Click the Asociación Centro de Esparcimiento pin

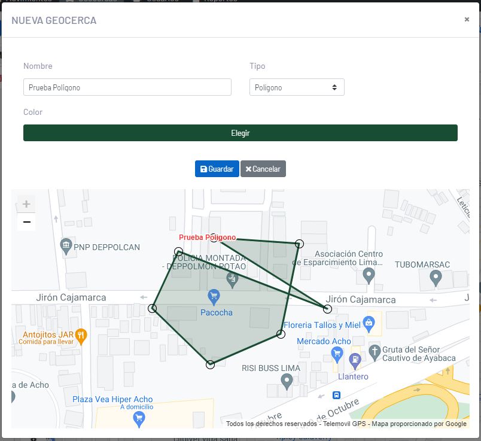(x=369, y=276)
